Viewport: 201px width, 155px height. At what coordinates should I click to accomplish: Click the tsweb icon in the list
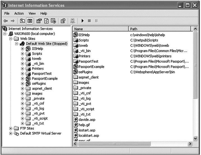(x=76, y=45)
